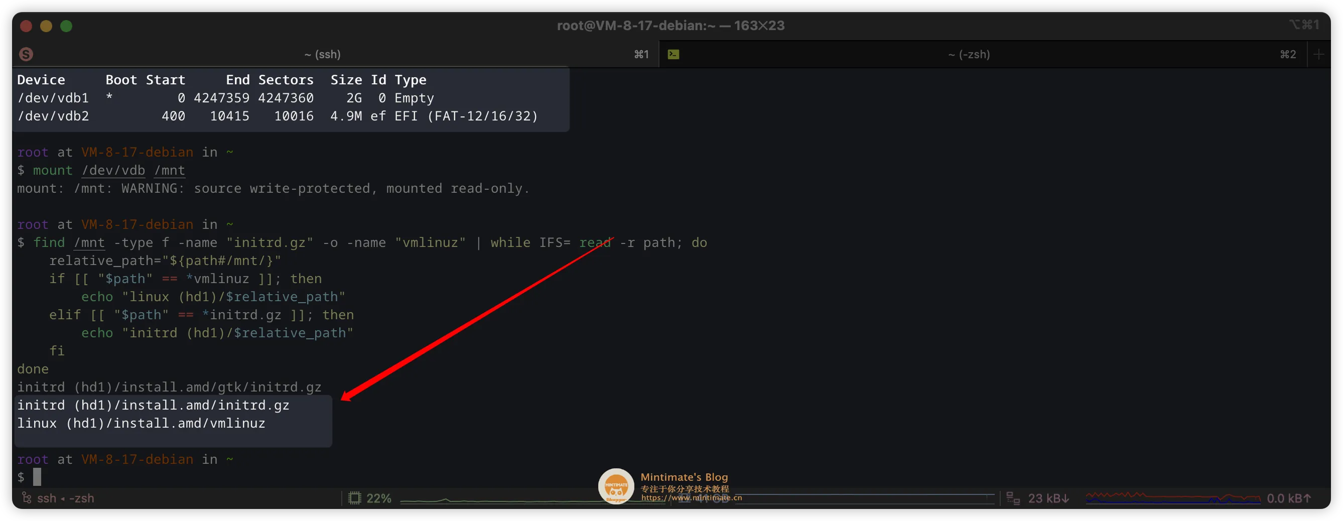
Task: Click the /dev/vdb path in mount command
Action: pyautogui.click(x=113, y=171)
